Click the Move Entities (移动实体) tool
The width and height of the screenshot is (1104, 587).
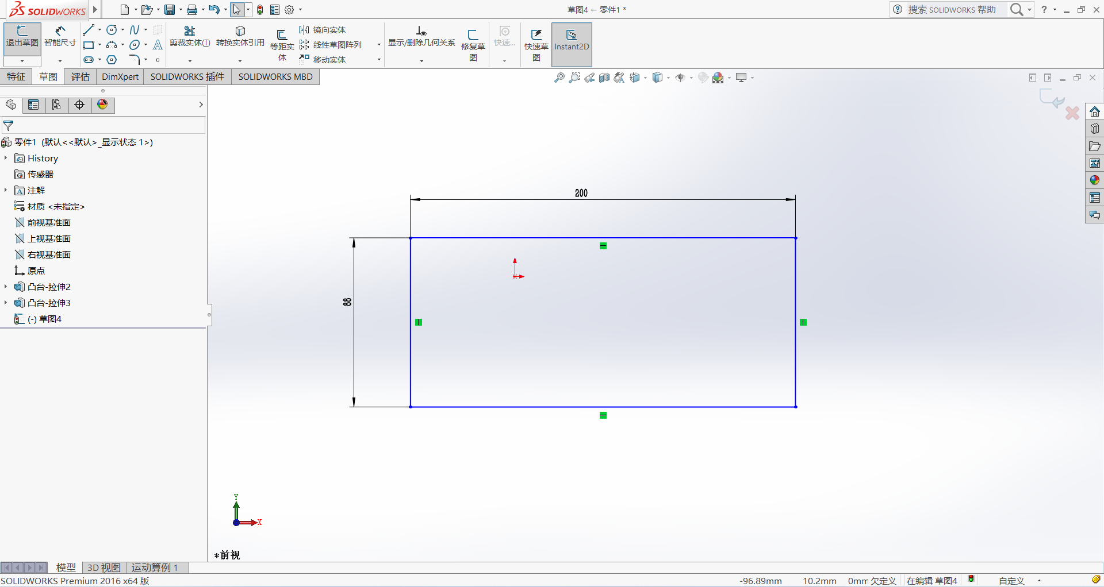point(323,60)
